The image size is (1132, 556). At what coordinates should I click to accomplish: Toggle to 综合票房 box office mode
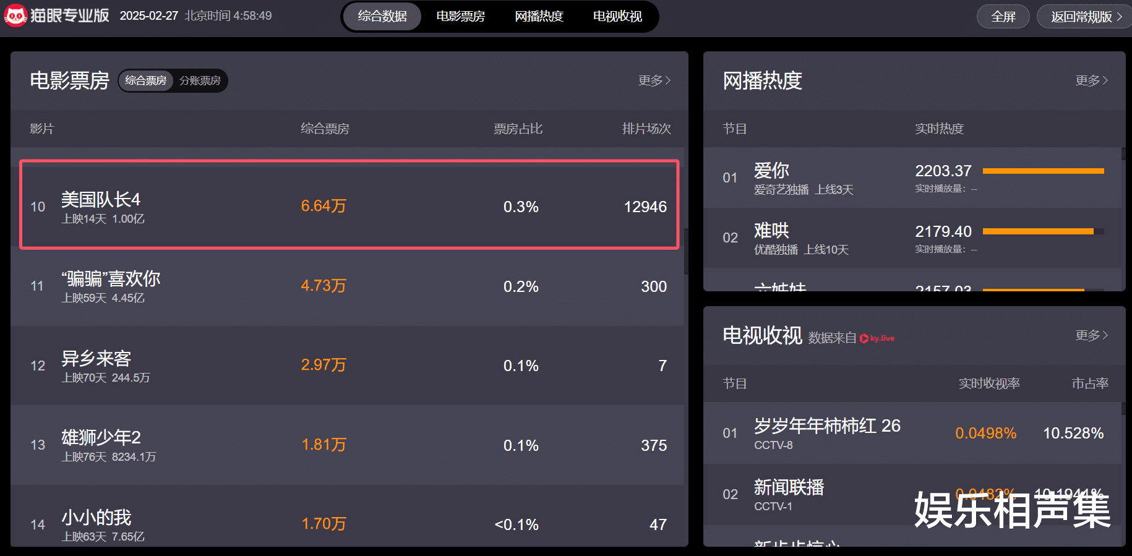pos(146,80)
